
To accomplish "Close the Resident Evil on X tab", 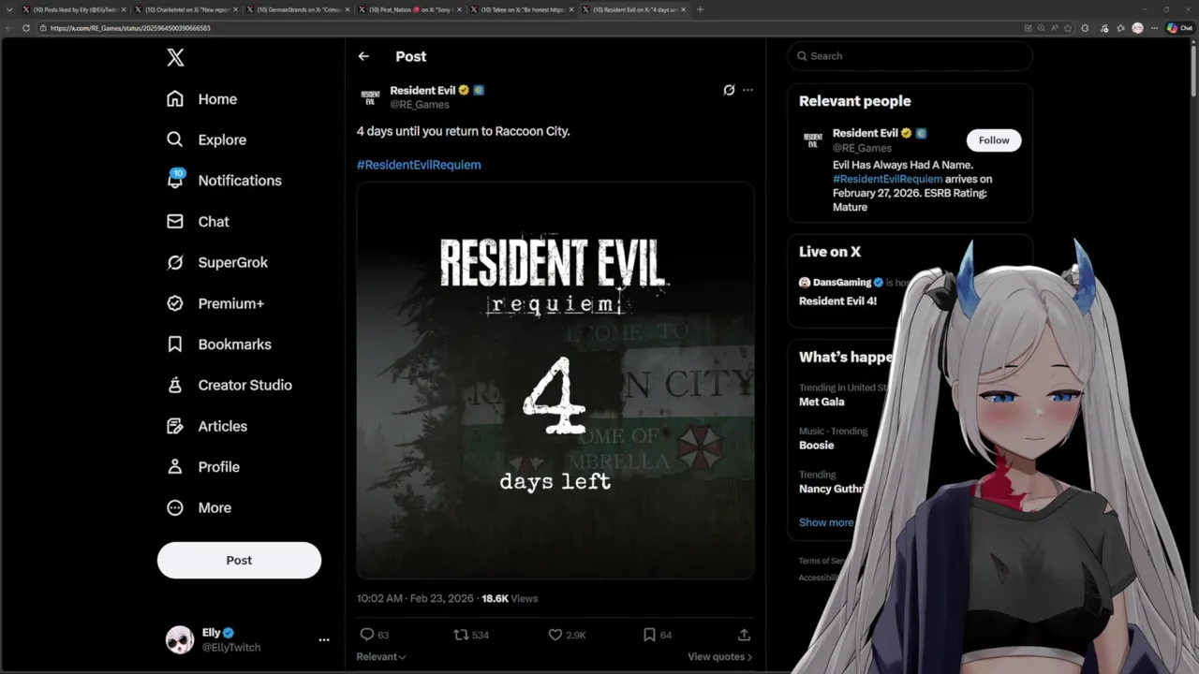I will (x=684, y=9).
